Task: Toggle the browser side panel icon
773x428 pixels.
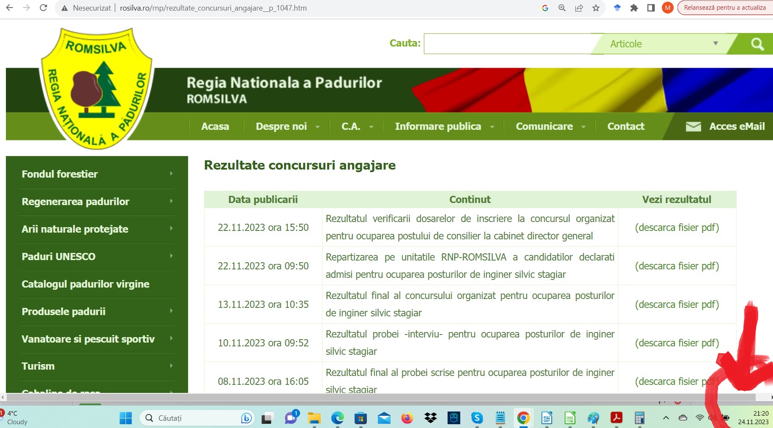Action: 651,8
